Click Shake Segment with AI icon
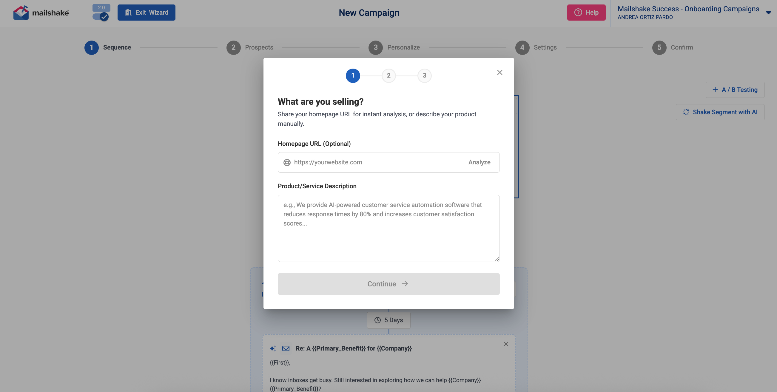 pos(686,112)
